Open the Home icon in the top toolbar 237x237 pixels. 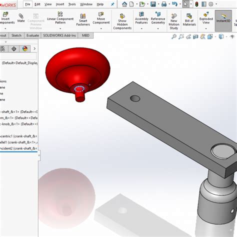124,4
